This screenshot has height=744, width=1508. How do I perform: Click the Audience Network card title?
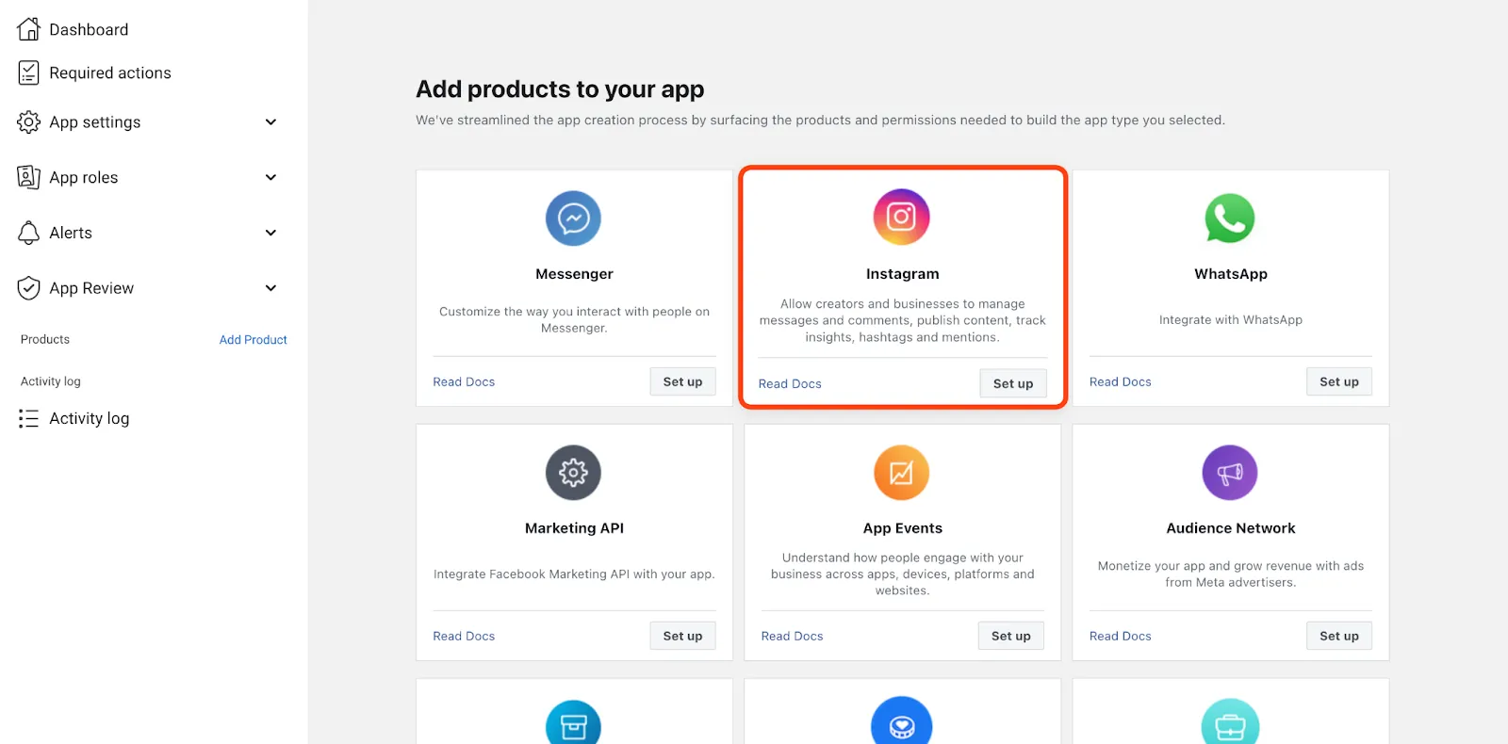click(1231, 528)
